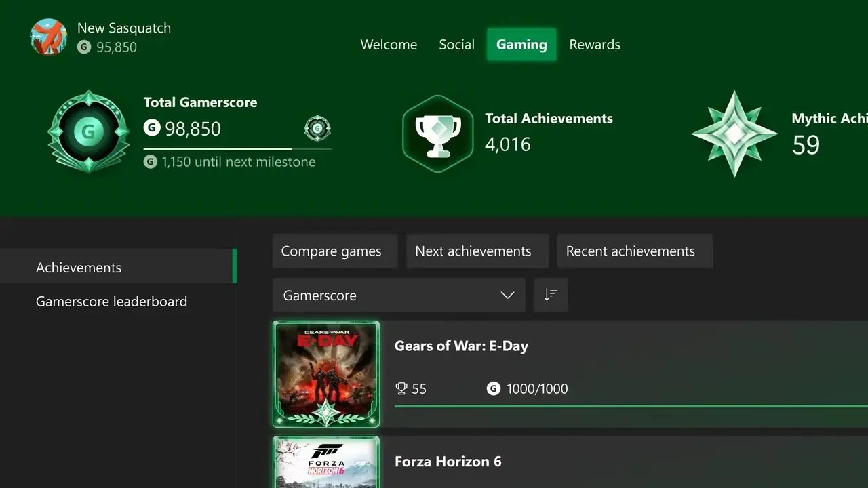Open the New Sasquatch profile avatar
The width and height of the screenshot is (868, 488).
(49, 37)
